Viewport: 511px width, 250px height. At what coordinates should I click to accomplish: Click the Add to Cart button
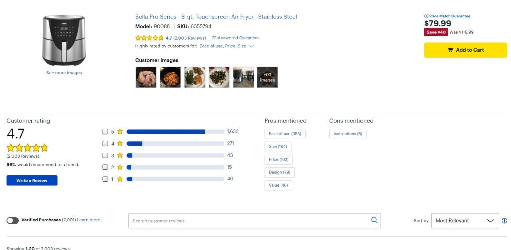tap(465, 50)
